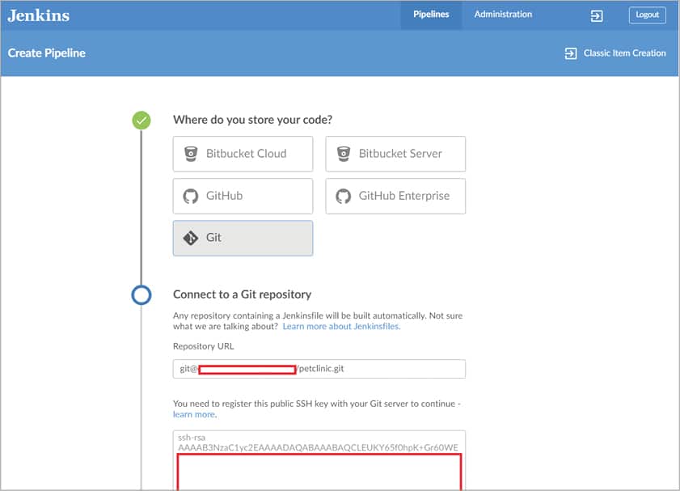Viewport: 680px width, 491px height.
Task: Click the GitHub Enterprise octocat icon
Action: point(344,197)
